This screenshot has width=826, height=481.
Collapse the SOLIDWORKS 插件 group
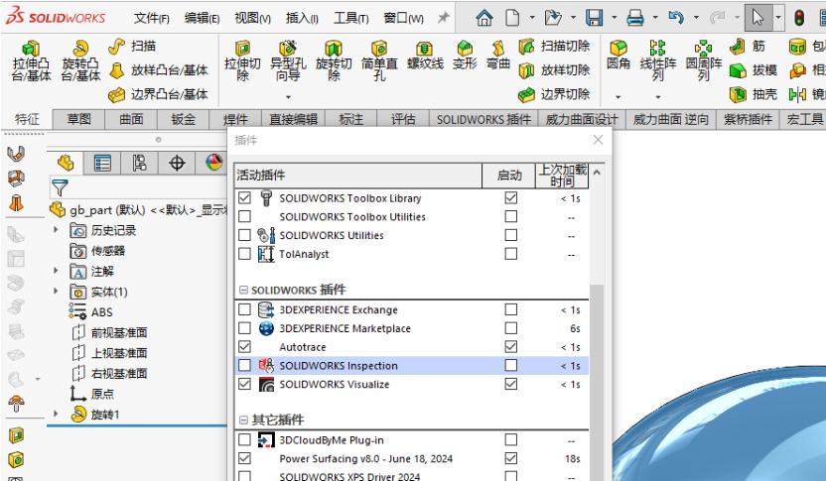point(243,290)
